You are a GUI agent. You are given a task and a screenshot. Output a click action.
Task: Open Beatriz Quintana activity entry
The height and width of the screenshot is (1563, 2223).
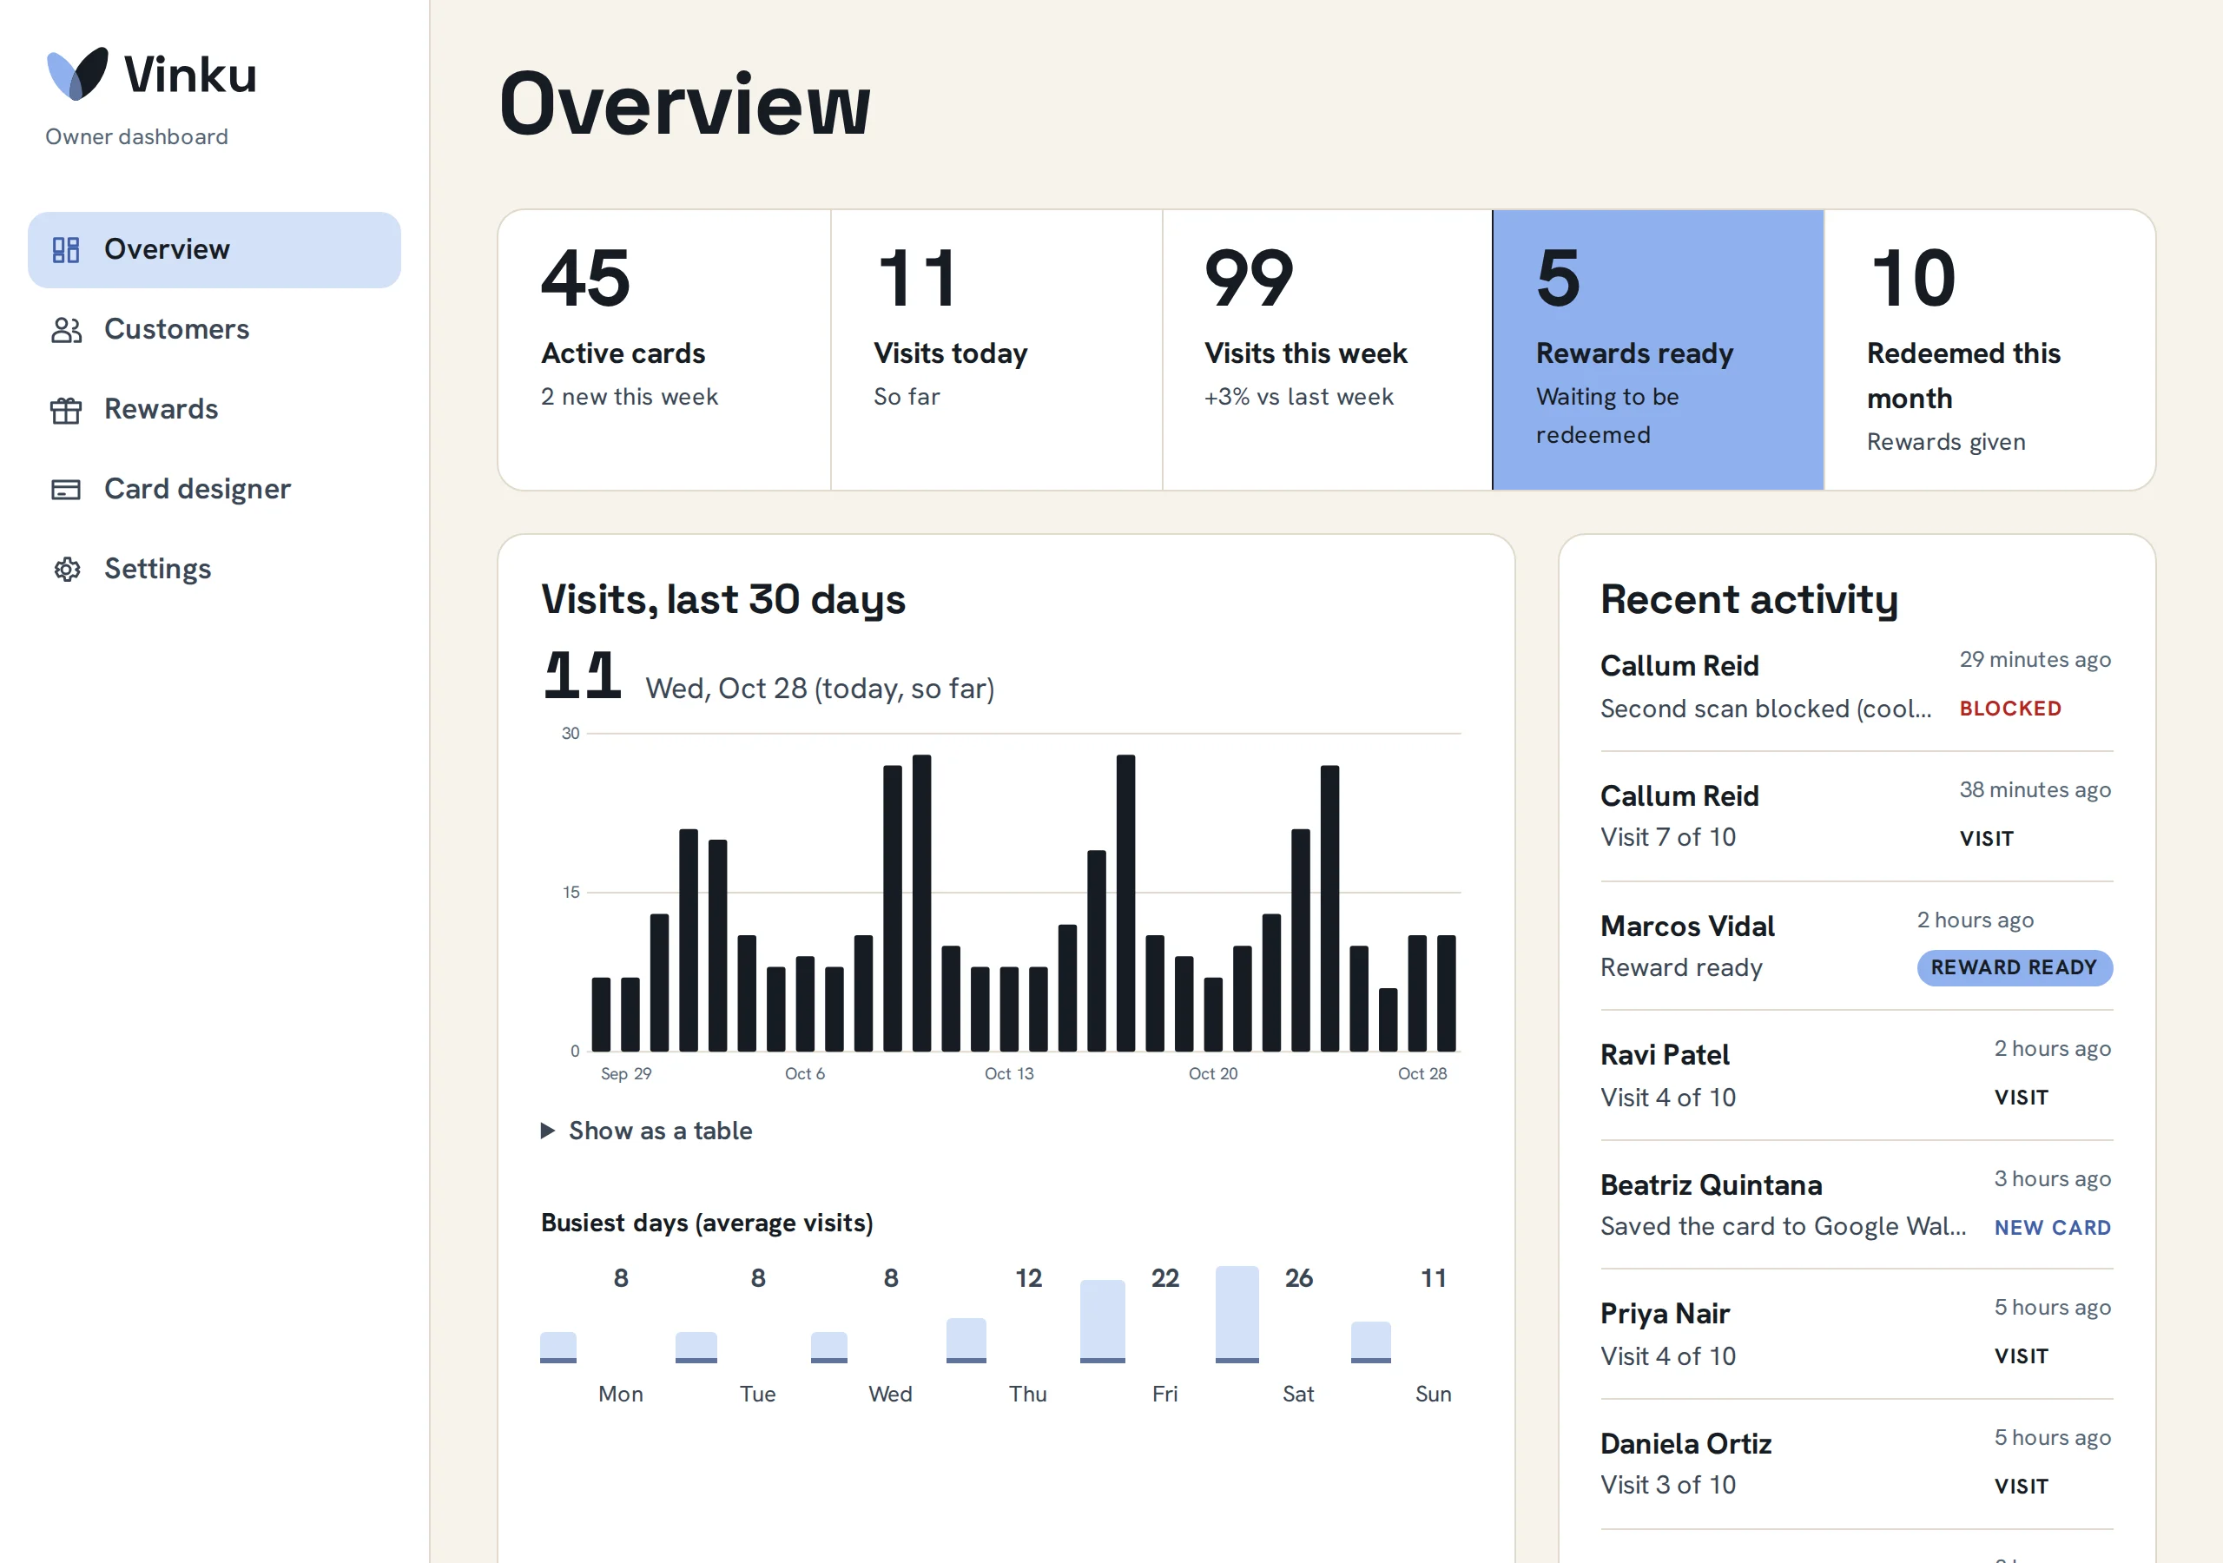[1856, 1205]
